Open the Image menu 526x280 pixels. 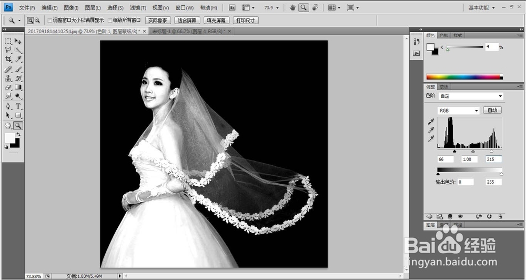coord(71,7)
